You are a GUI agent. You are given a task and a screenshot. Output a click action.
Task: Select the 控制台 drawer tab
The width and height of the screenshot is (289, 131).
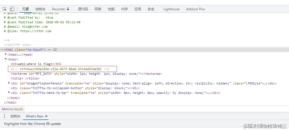click(15, 116)
